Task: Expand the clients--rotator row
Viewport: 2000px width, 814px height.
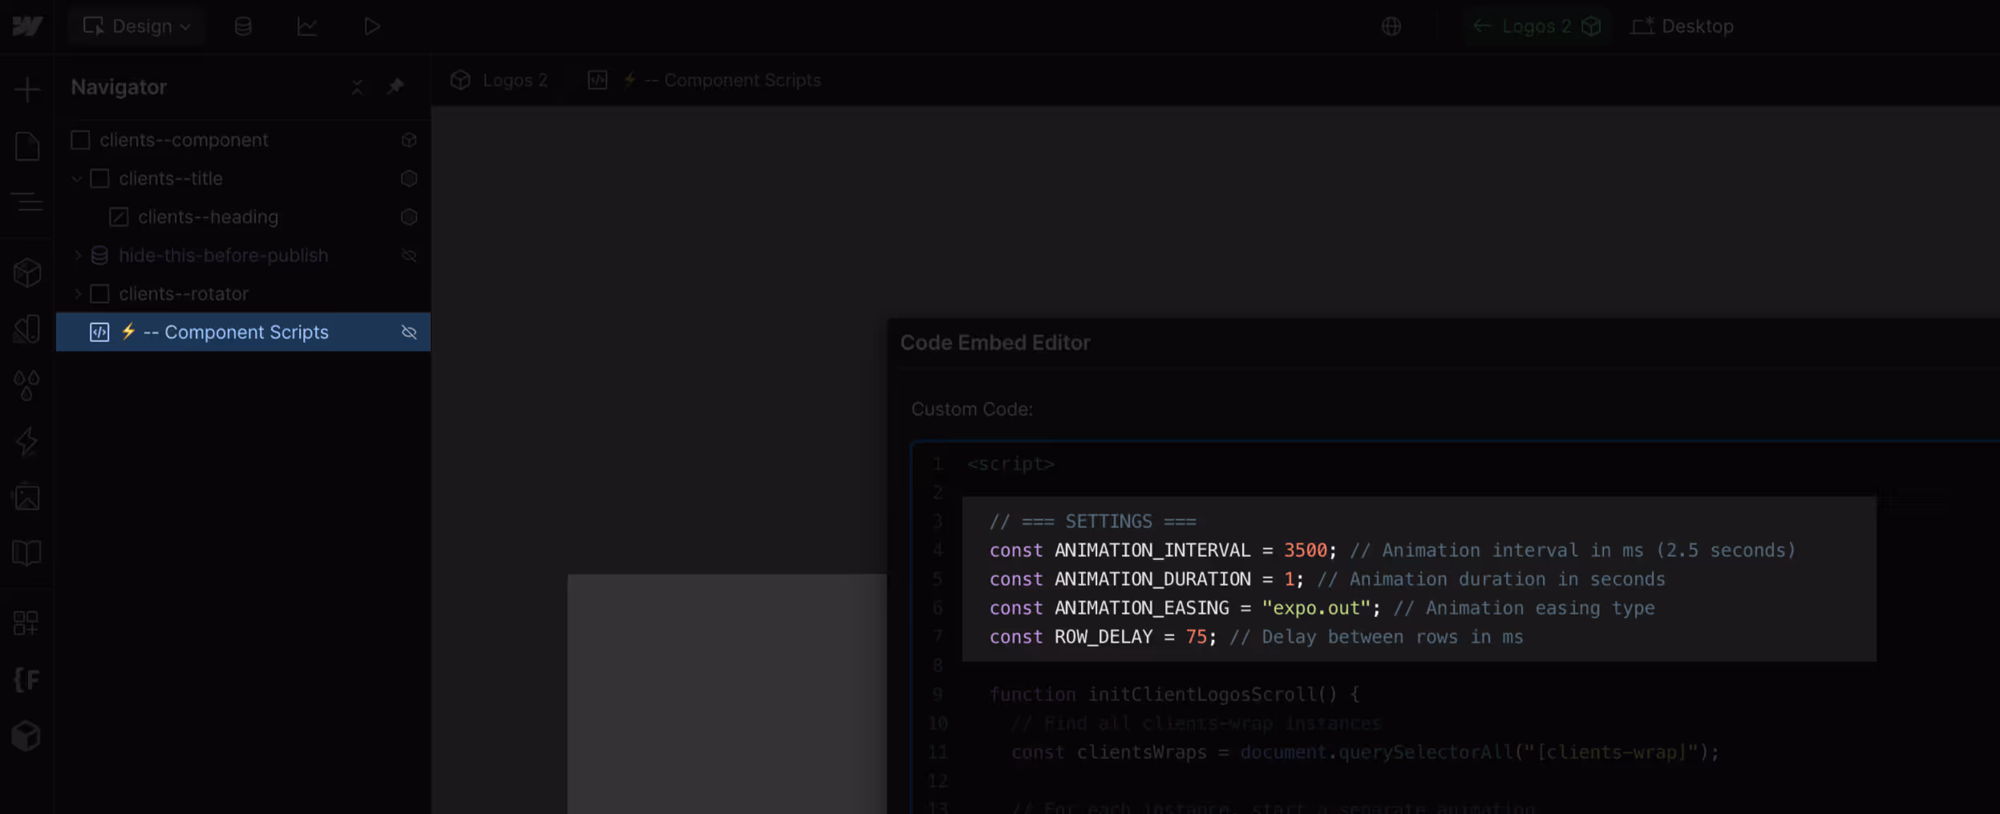Action: 78,294
